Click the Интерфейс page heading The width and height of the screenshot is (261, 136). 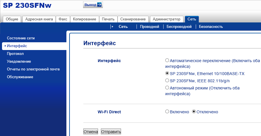point(99,43)
